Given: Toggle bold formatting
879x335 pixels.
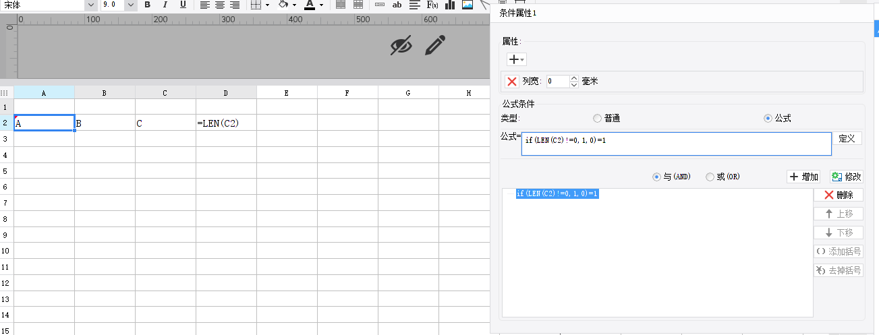Looking at the screenshot, I should [147, 5].
